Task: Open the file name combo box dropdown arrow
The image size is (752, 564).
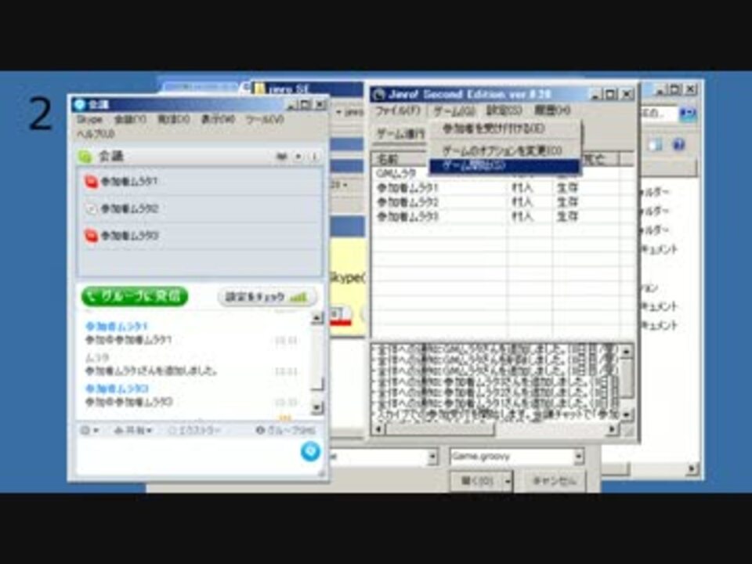Action: click(432, 457)
